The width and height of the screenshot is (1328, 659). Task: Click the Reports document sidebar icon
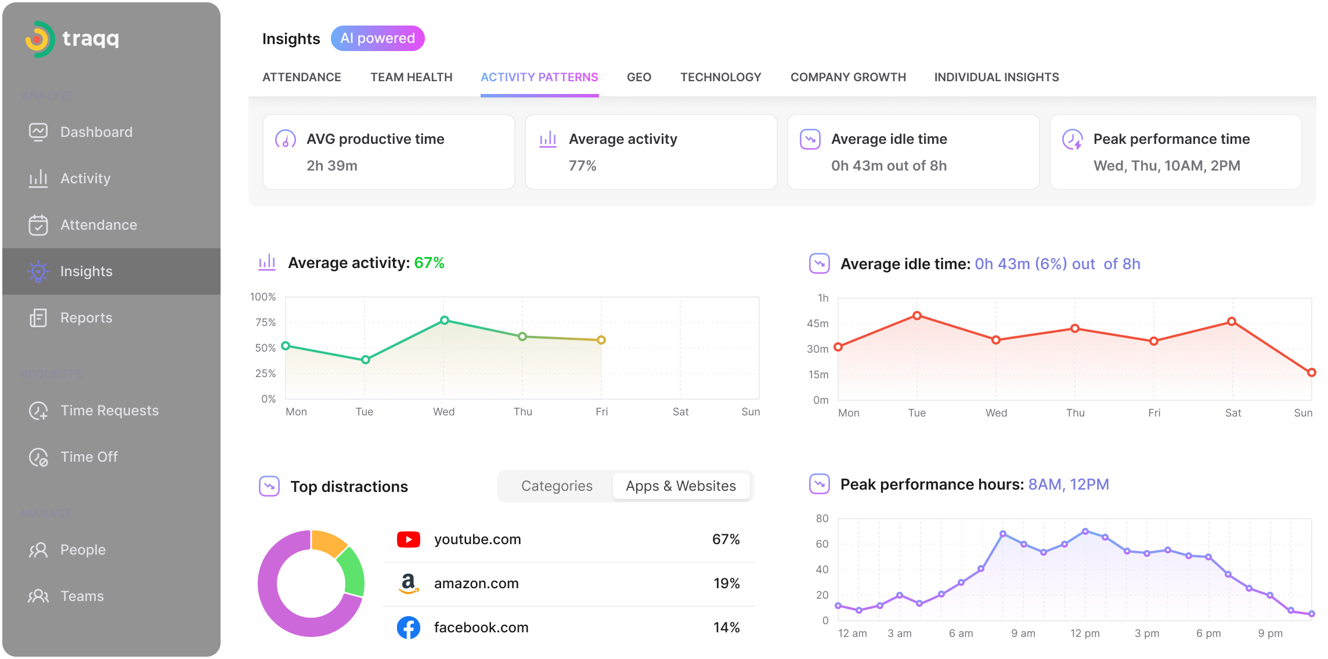pos(38,318)
